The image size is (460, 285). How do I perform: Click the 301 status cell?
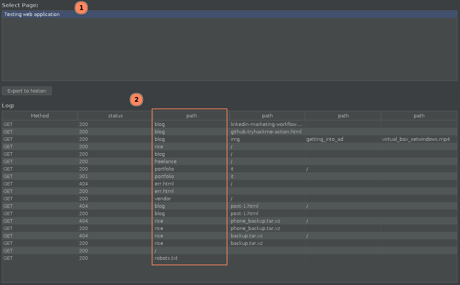click(x=84, y=176)
